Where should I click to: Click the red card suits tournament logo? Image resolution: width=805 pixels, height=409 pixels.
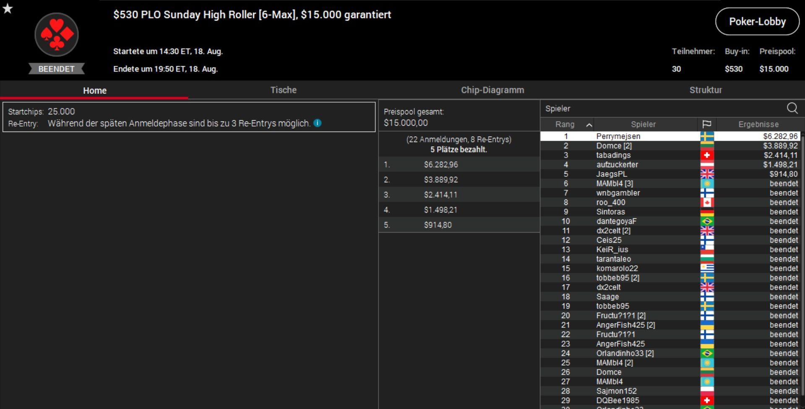pyautogui.click(x=57, y=35)
